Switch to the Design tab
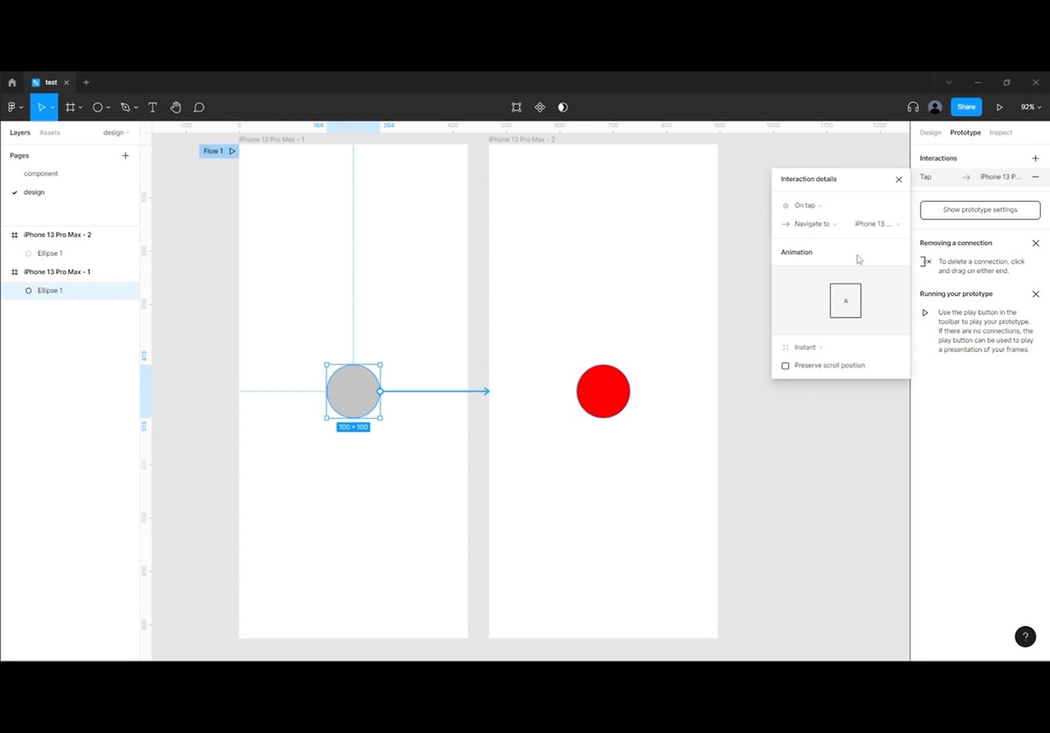1050x733 pixels. (930, 133)
